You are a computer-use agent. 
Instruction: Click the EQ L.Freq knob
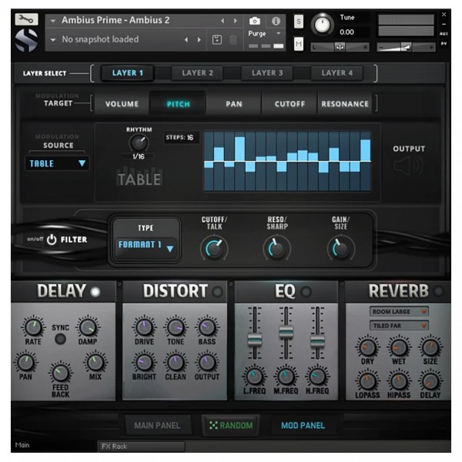click(x=254, y=377)
